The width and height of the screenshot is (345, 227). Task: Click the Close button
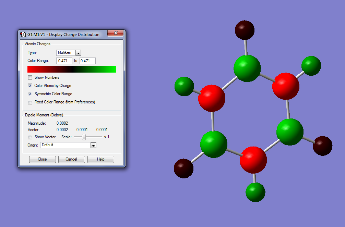[x=43, y=159]
